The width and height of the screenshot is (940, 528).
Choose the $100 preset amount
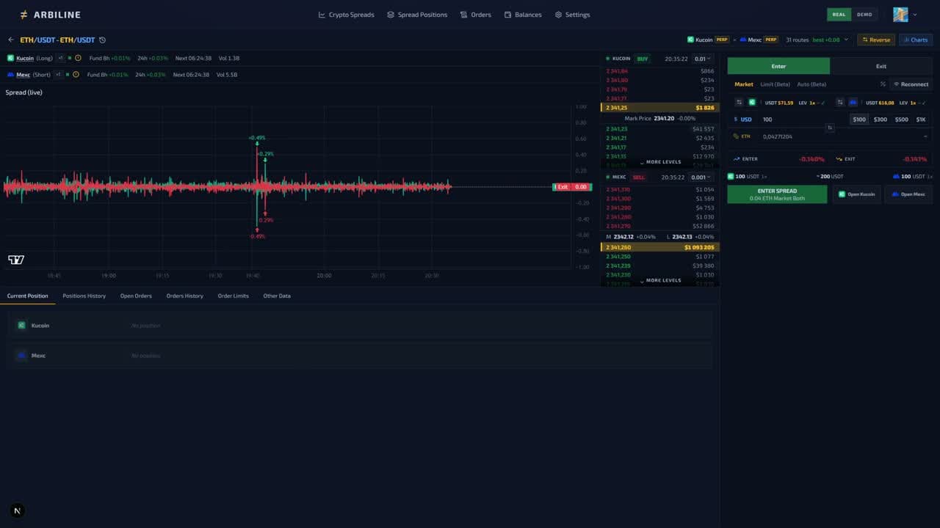tap(859, 120)
